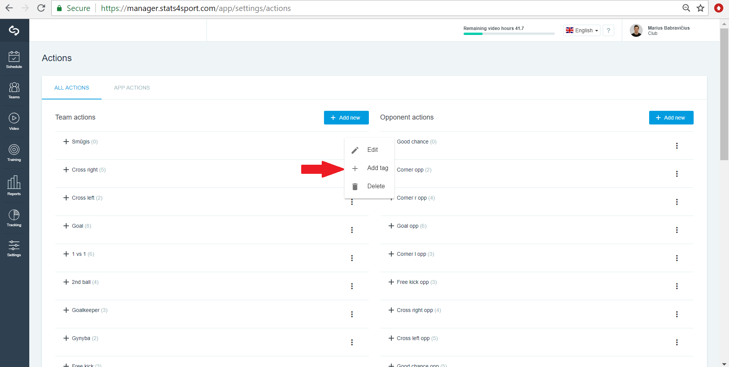Open three-dot menu for Goal action
The height and width of the screenshot is (367, 729).
[352, 230]
